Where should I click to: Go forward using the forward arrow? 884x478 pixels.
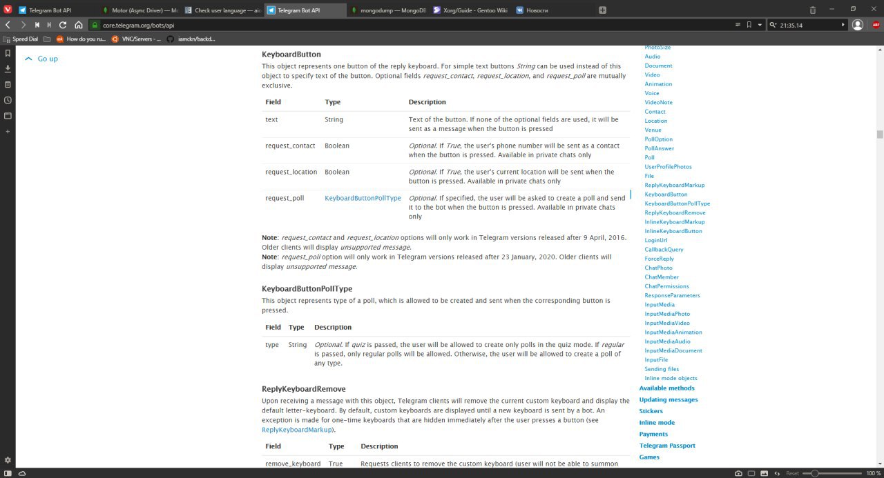point(23,25)
